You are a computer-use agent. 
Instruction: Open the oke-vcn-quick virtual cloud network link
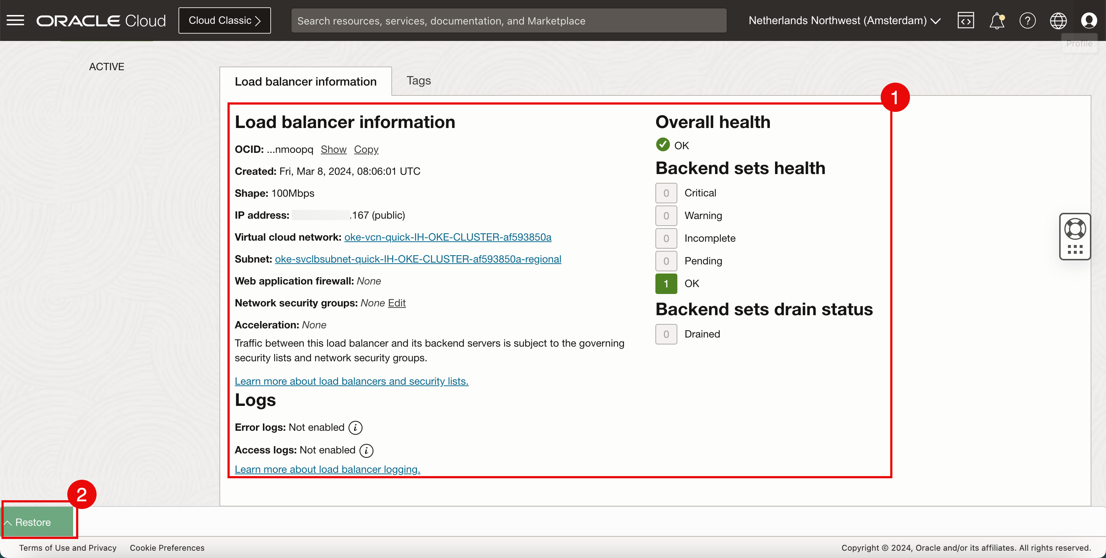pos(447,237)
